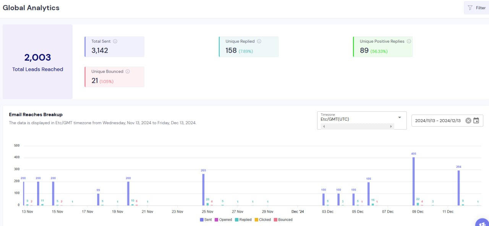489x226 pixels.
Task: Expand the Timezone dropdown arrow
Action: (x=400, y=118)
